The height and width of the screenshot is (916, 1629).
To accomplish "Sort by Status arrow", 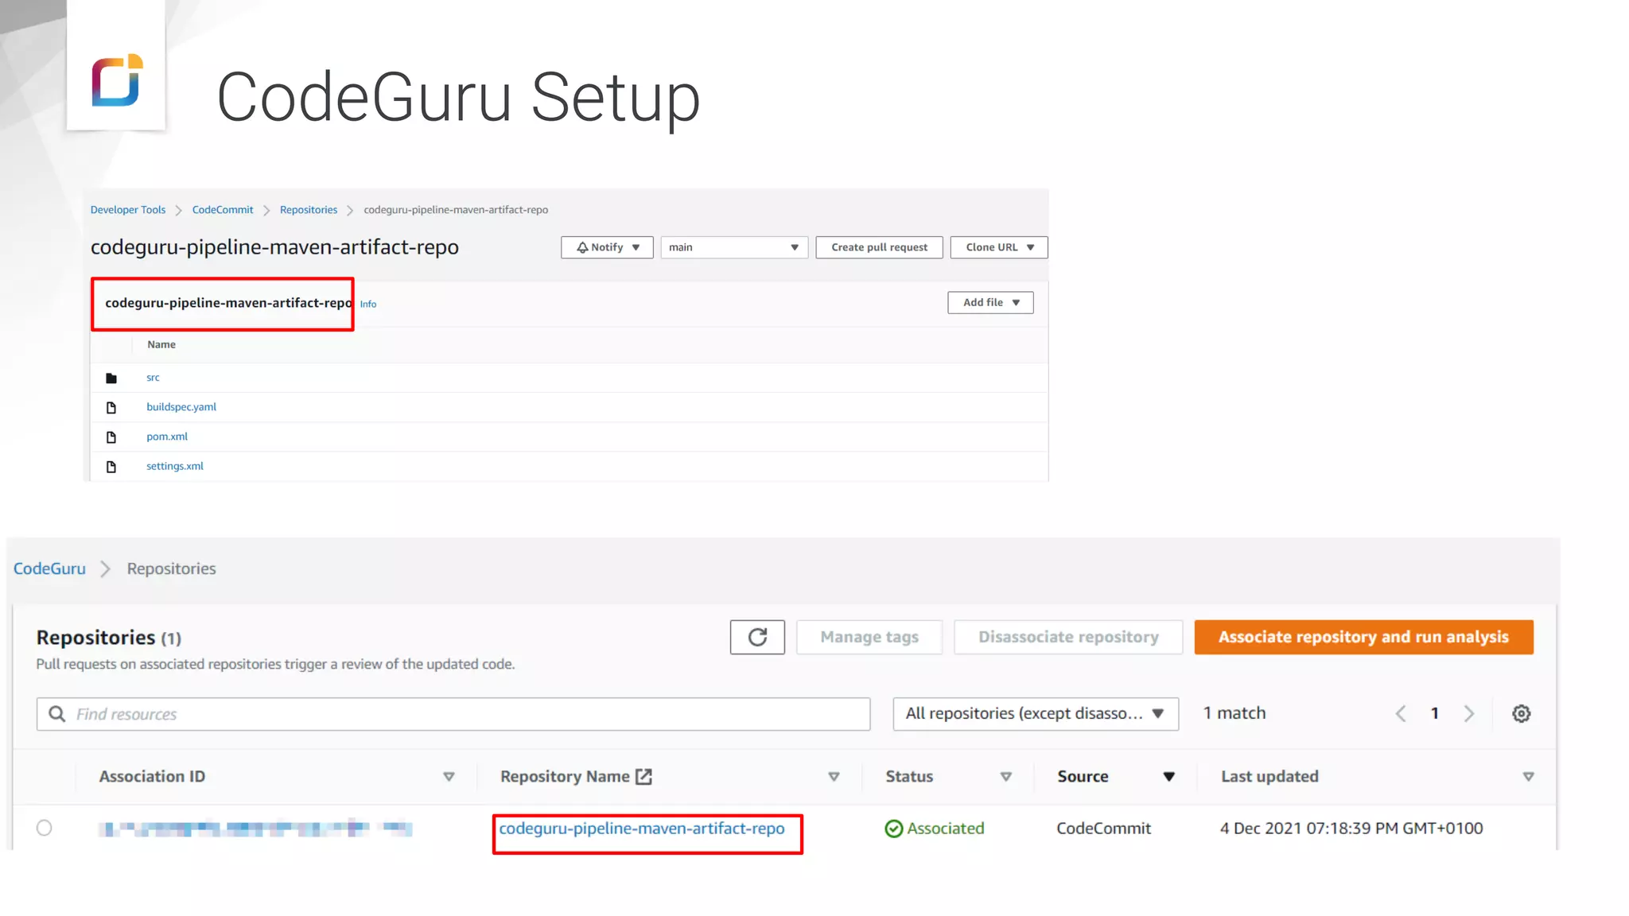I will pyautogui.click(x=1005, y=777).
